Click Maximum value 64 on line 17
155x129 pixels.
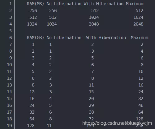[141, 112]
